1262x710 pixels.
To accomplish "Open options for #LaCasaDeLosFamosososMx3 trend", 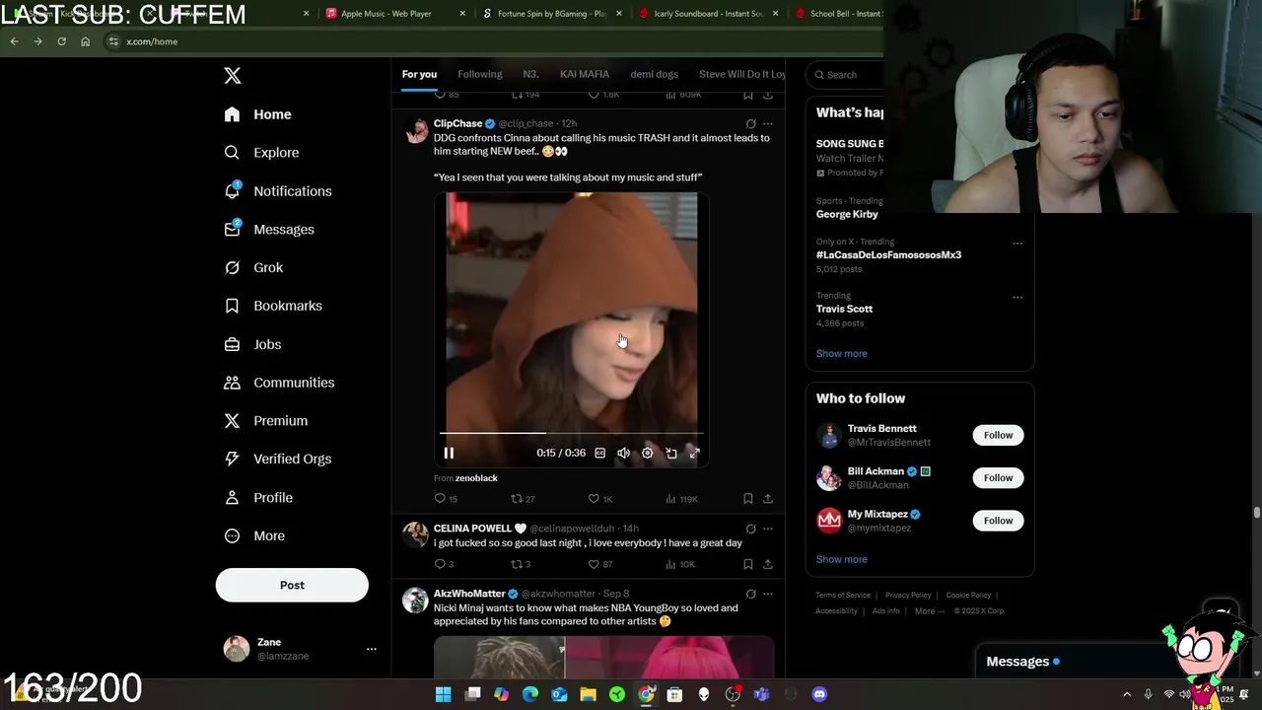I will tap(1017, 244).
